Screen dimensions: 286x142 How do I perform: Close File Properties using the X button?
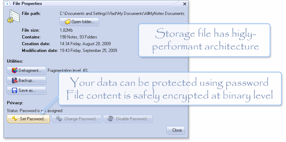click(x=184, y=4)
